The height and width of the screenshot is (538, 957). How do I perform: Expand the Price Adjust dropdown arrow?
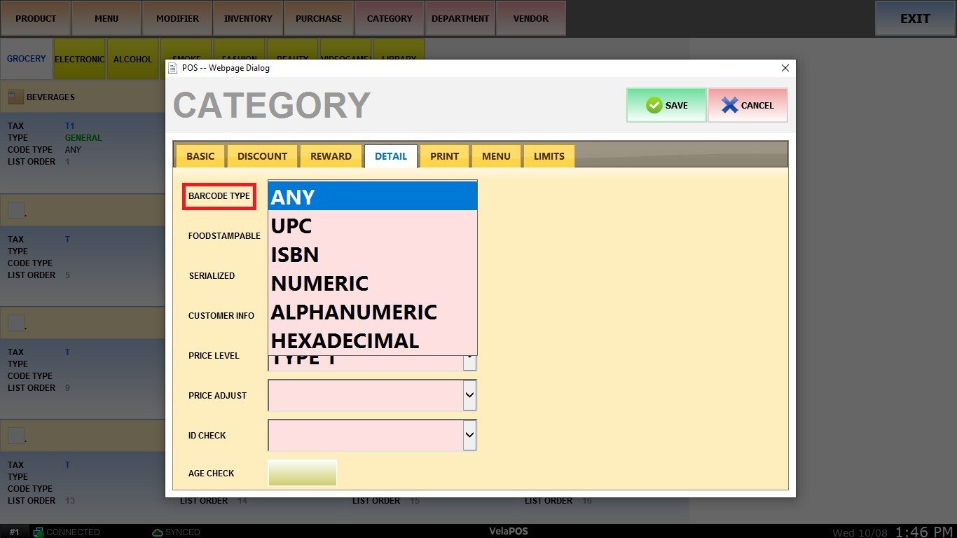469,396
